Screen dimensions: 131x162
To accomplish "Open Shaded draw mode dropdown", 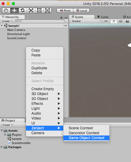I will [86, 21].
